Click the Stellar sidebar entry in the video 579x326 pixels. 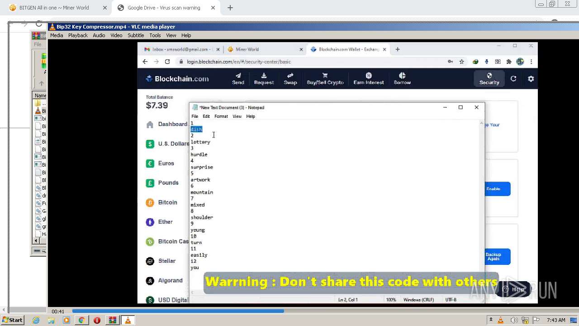click(x=161, y=261)
